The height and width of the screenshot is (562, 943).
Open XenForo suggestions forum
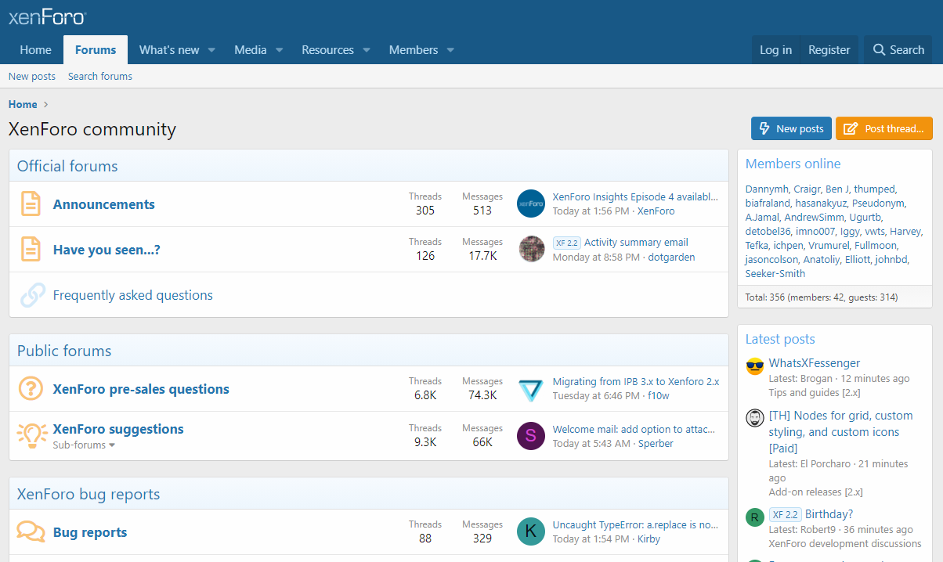click(118, 429)
